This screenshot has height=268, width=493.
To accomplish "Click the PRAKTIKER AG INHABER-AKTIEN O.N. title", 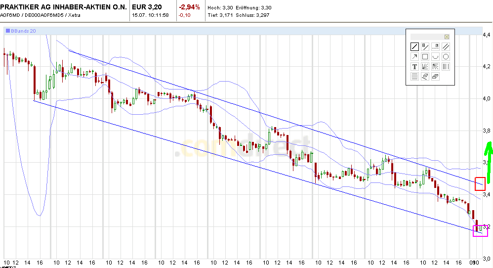I will tap(64, 7).
